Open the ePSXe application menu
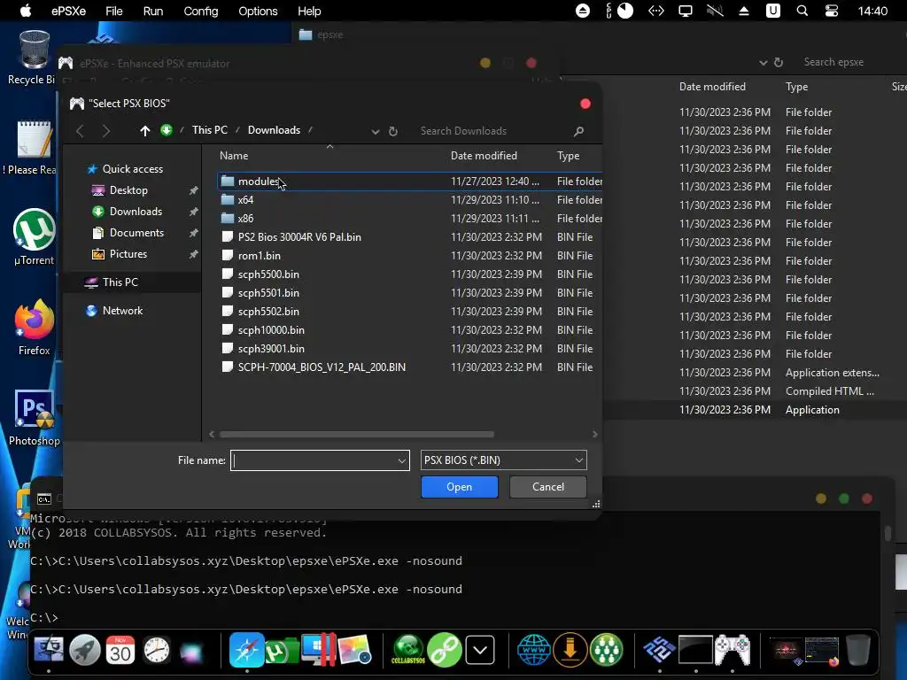 click(x=68, y=11)
